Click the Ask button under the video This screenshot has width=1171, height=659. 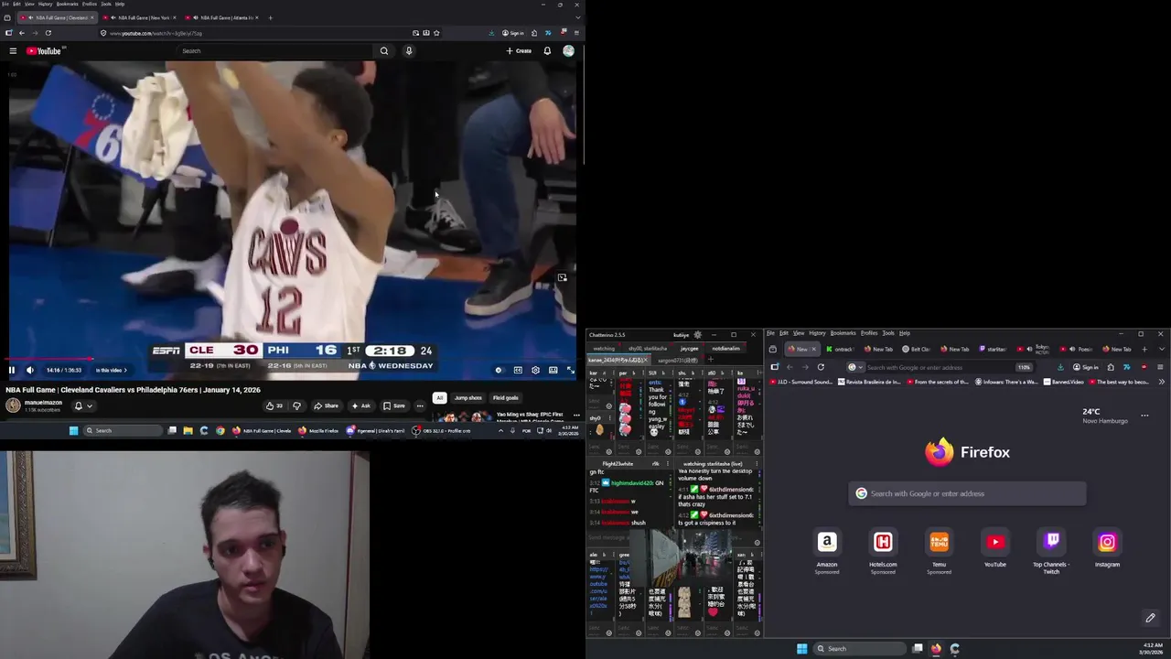(x=361, y=405)
